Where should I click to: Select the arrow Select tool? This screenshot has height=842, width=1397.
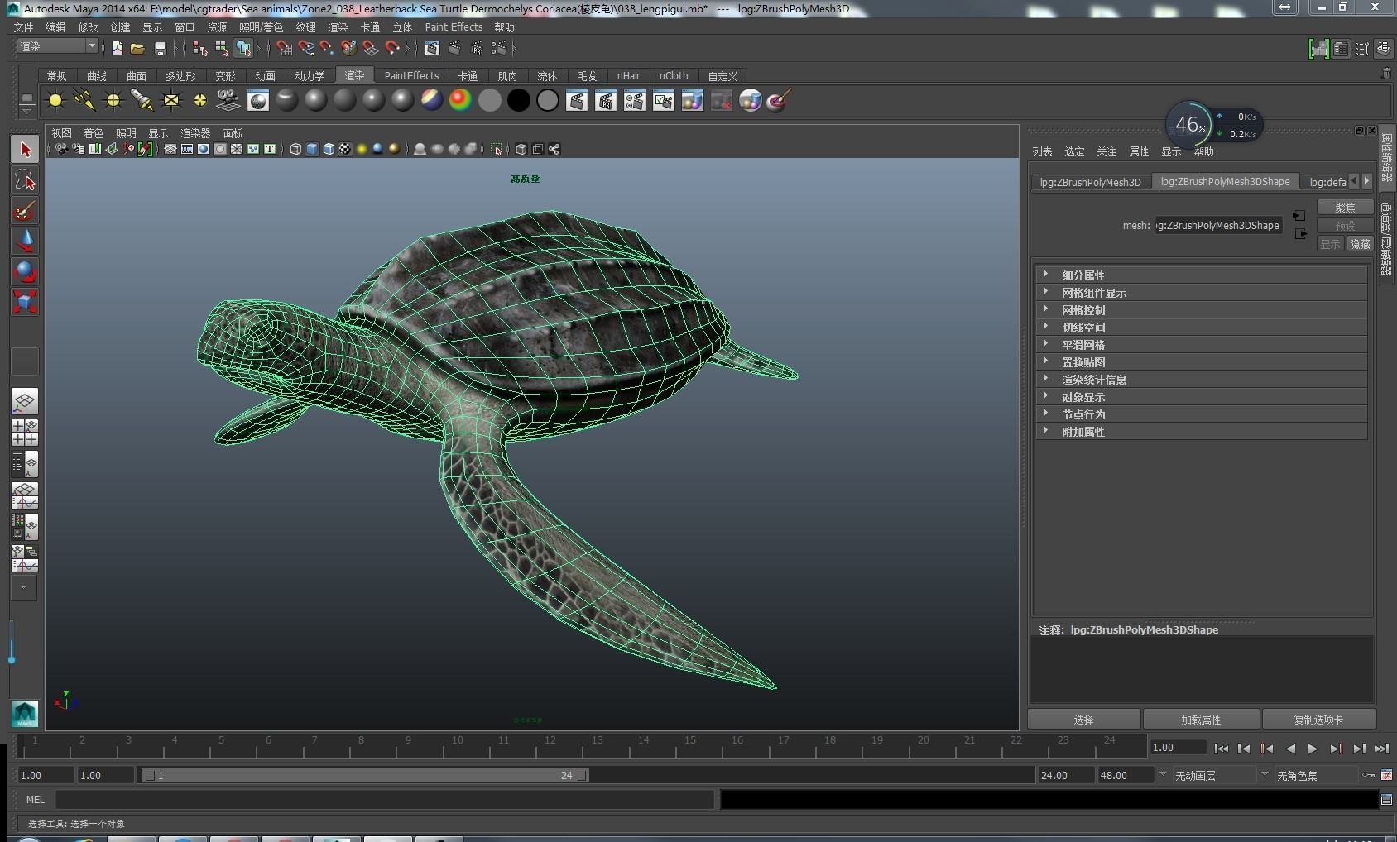(25, 150)
